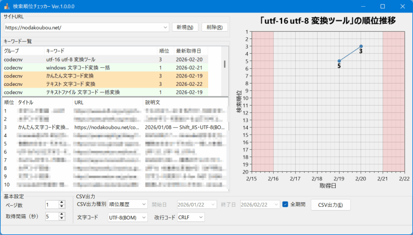Click the app icon in title bar

pos(7,6)
